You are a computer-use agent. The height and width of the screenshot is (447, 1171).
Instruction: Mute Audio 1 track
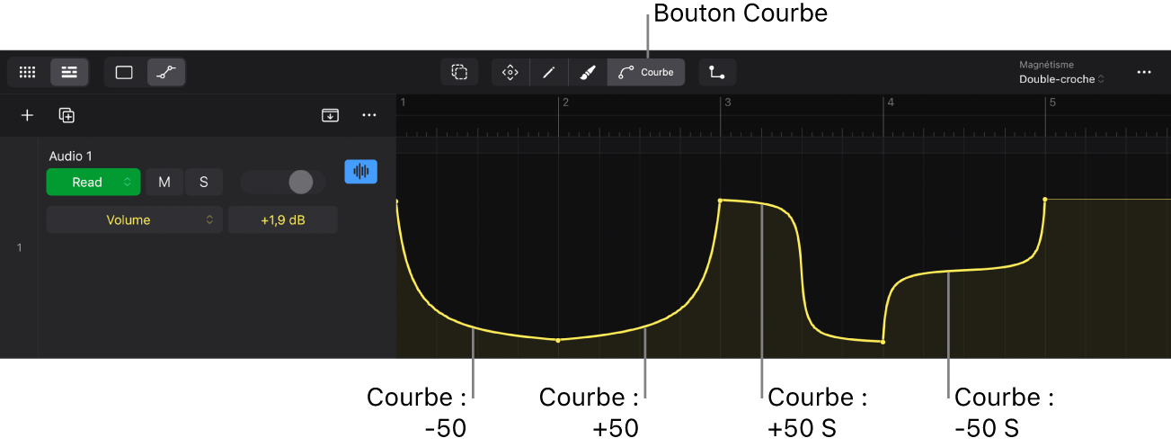tap(164, 182)
